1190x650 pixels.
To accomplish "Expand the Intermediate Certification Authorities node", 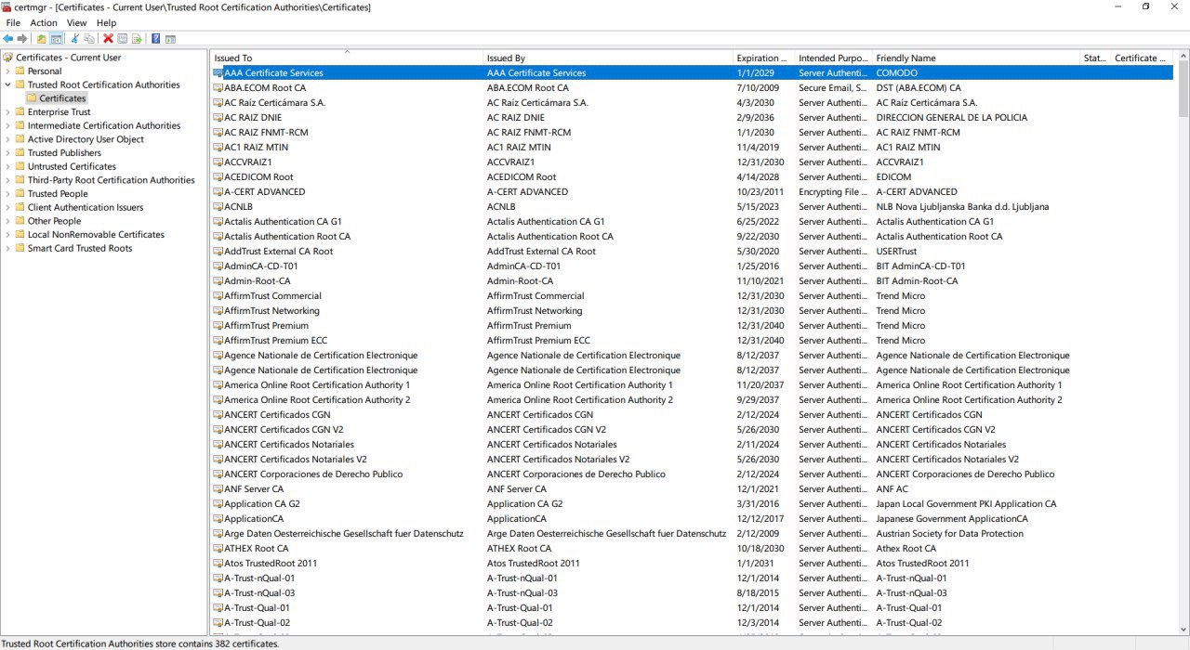I will coord(8,125).
